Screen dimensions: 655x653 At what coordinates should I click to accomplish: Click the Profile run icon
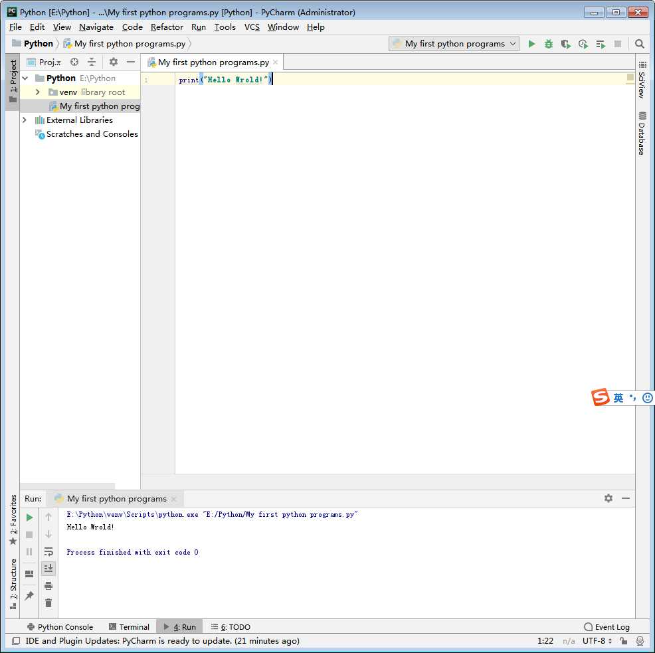[x=583, y=44]
